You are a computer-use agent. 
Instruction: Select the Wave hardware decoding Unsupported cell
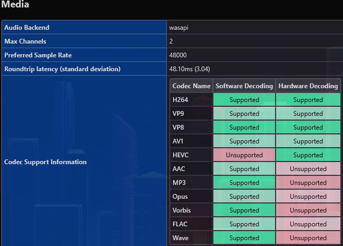308,238
